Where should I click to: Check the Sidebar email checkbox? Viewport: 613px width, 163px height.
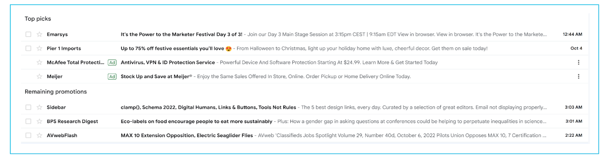pos(28,108)
